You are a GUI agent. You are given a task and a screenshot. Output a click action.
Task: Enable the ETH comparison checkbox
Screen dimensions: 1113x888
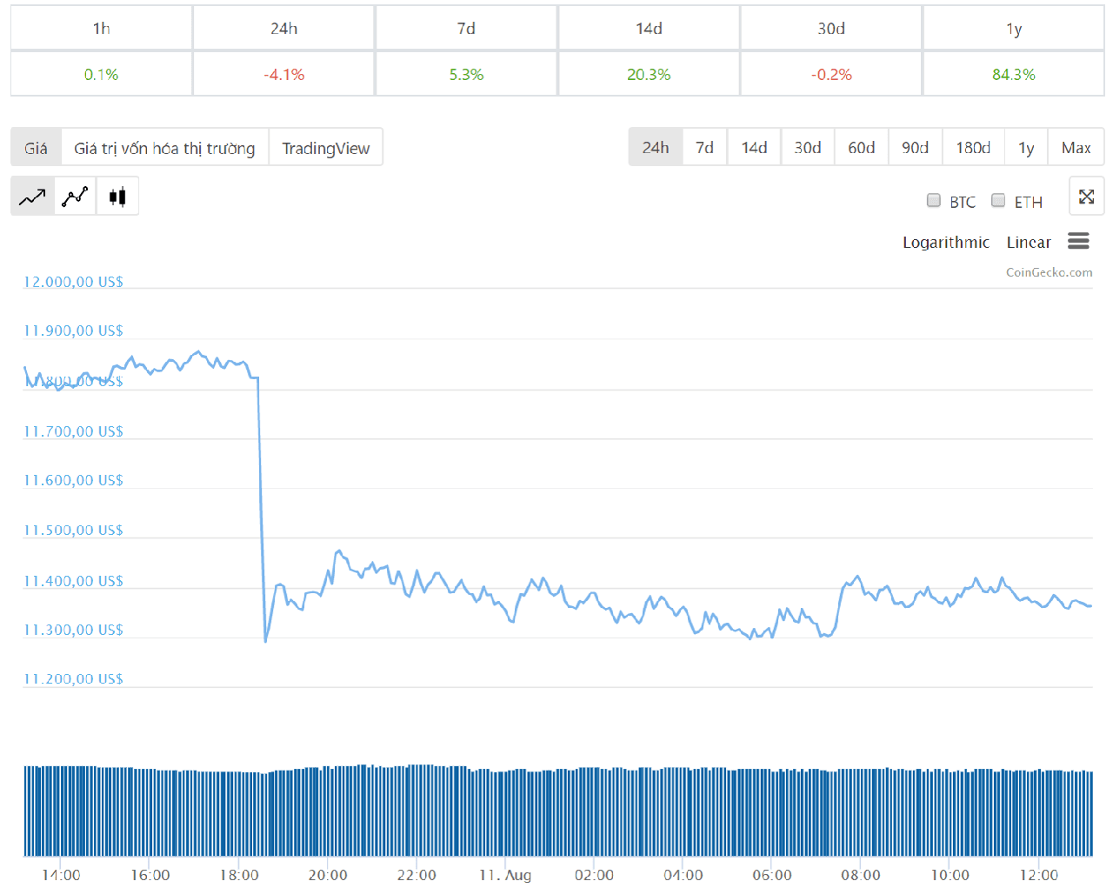pos(998,200)
